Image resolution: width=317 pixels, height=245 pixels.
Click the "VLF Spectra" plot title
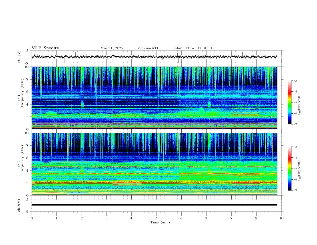45,48
